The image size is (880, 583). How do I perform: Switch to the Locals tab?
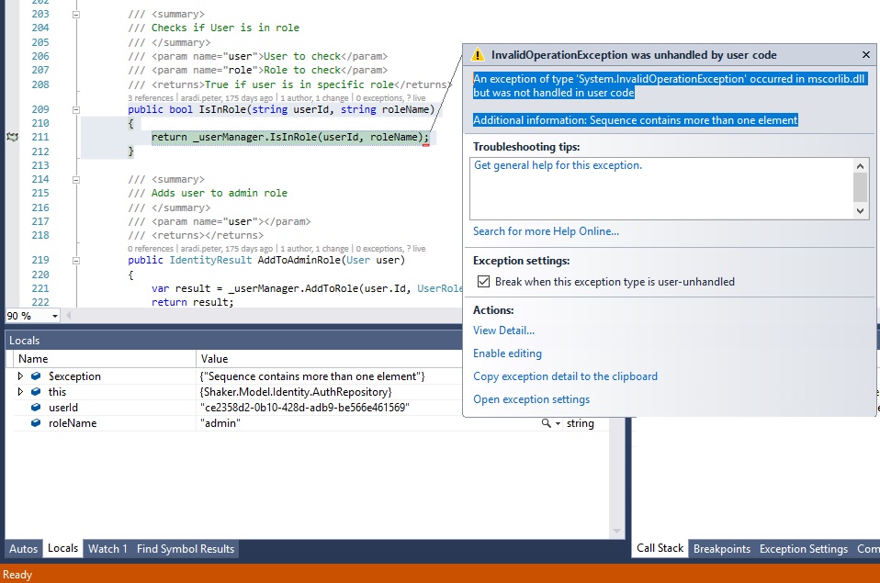(x=62, y=548)
